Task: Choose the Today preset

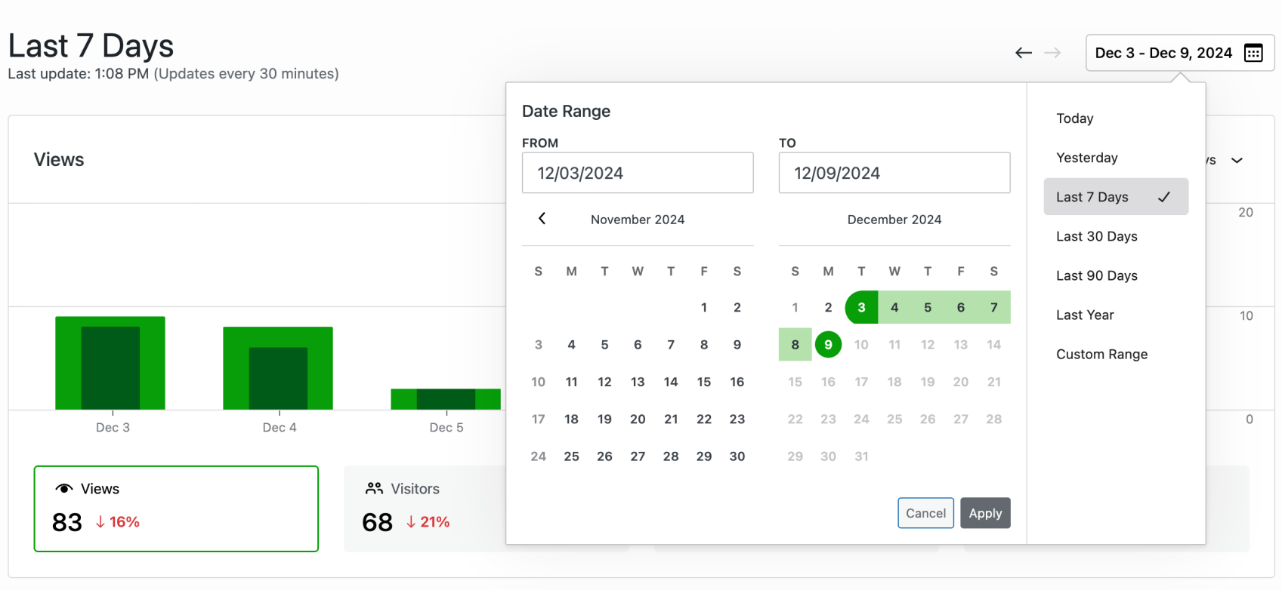Action: click(1074, 118)
